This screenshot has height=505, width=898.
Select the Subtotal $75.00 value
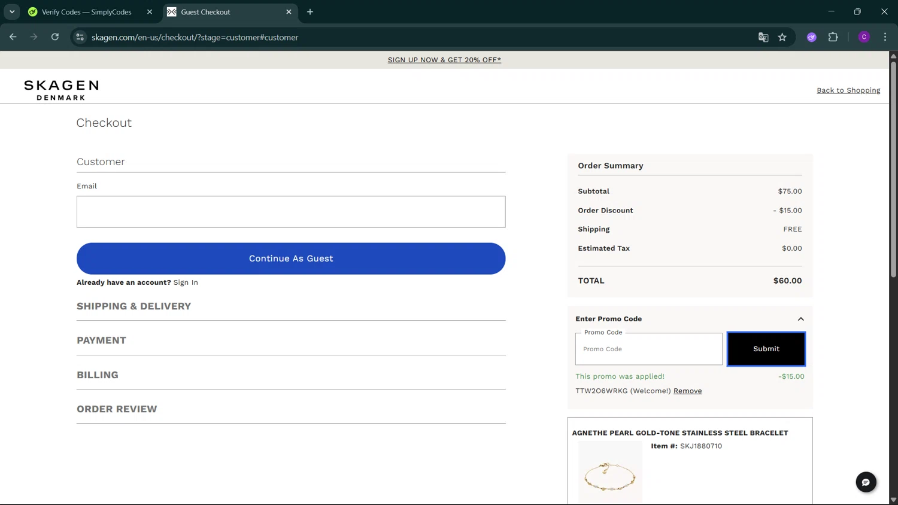coord(790,191)
